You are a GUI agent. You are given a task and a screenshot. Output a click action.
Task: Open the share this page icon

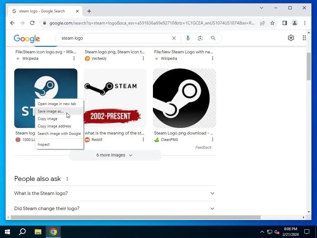coord(263,23)
